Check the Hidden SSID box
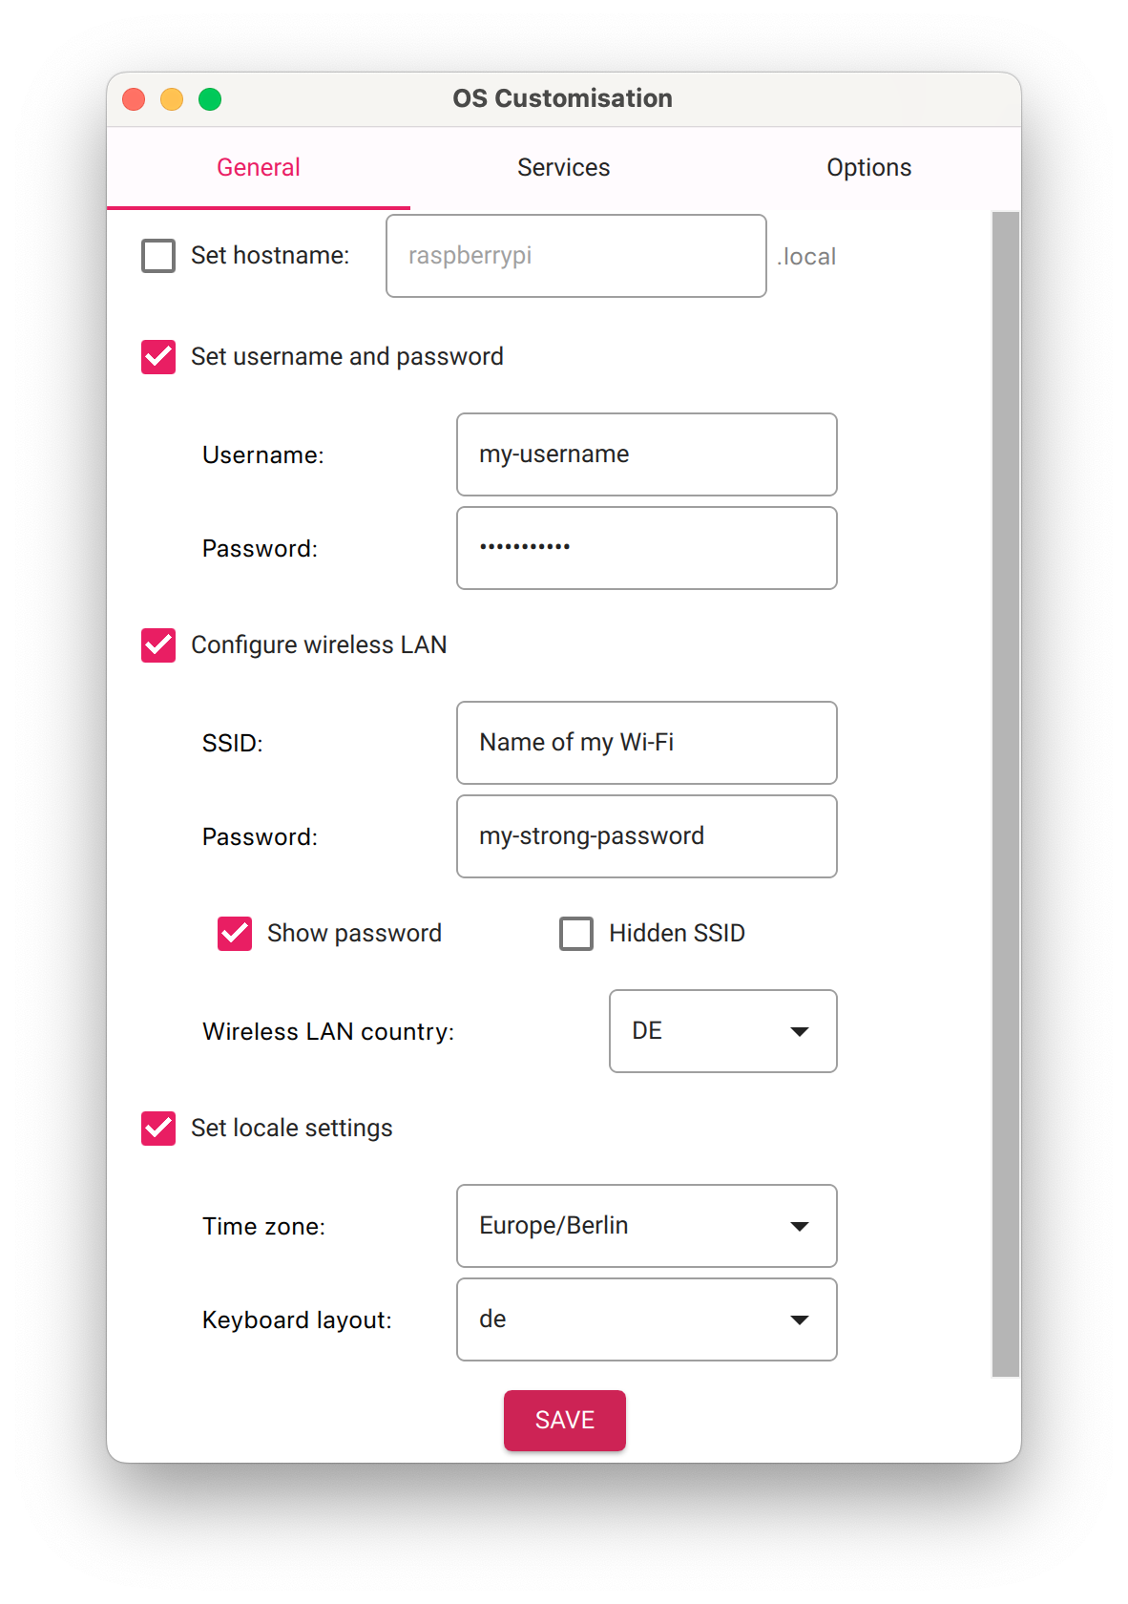1128x1604 pixels. (x=576, y=934)
